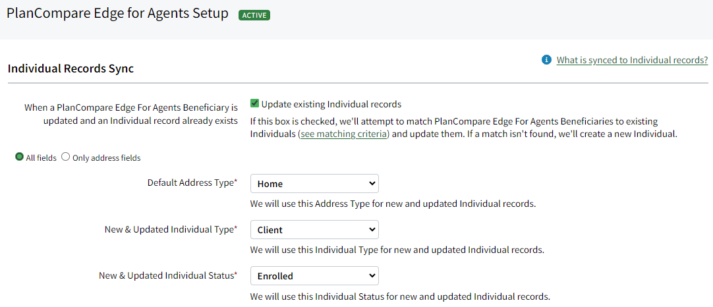Click the 'New & Updated Individual Type*' label

171,229
